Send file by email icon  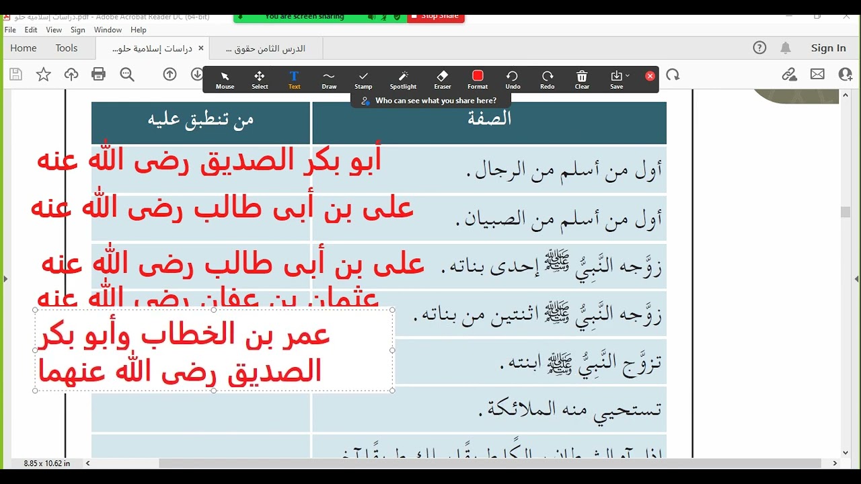(817, 75)
